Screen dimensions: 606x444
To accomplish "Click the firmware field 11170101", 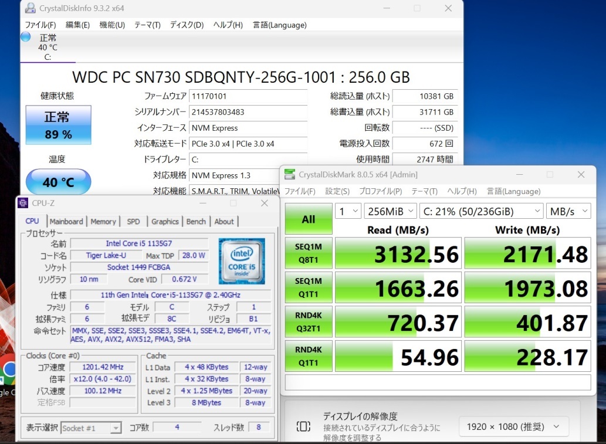I will click(x=248, y=96).
